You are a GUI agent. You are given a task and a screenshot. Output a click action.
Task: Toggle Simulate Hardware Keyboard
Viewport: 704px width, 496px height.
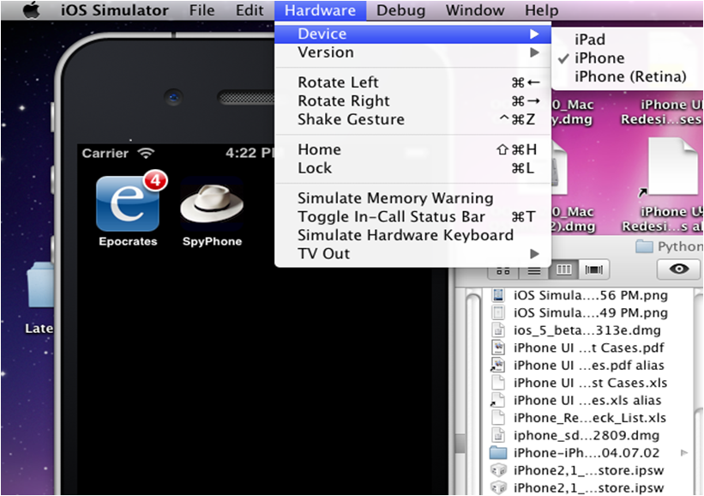pyautogui.click(x=412, y=235)
